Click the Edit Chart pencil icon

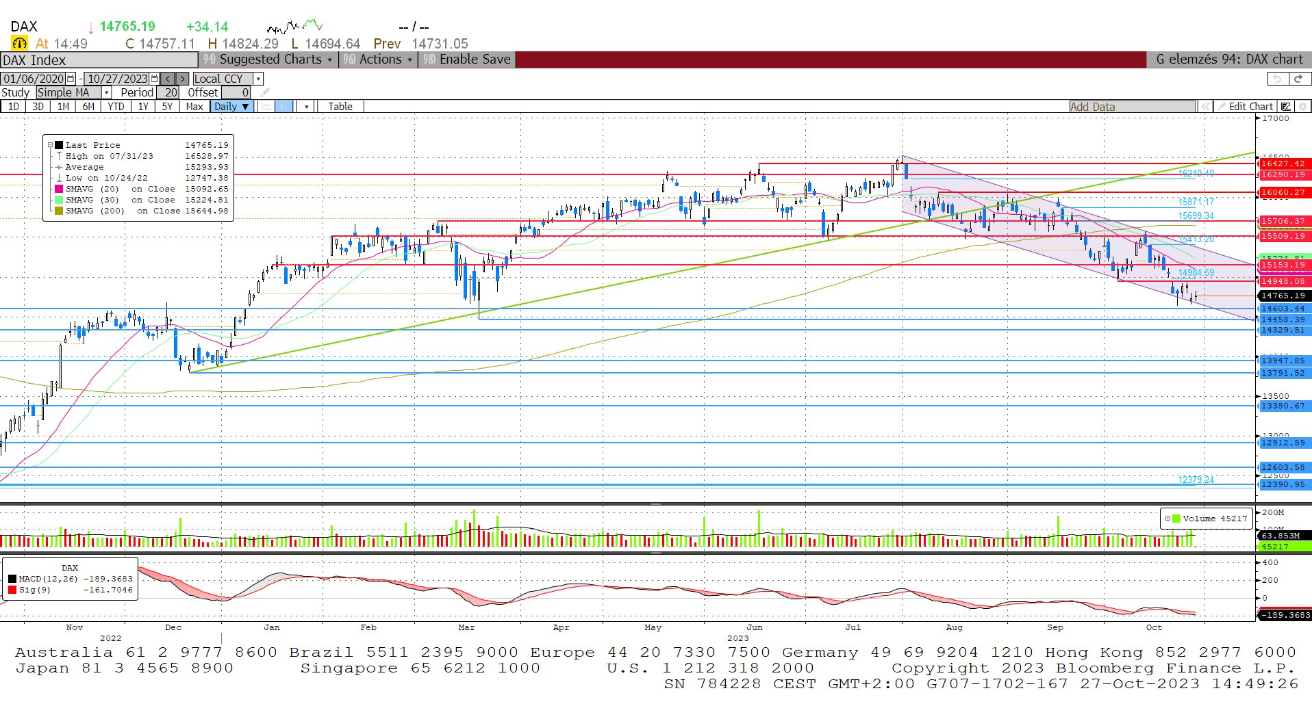click(1221, 107)
